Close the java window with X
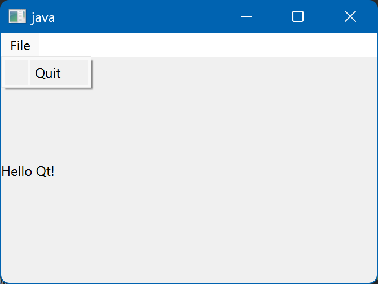The image size is (378, 284). (x=350, y=17)
